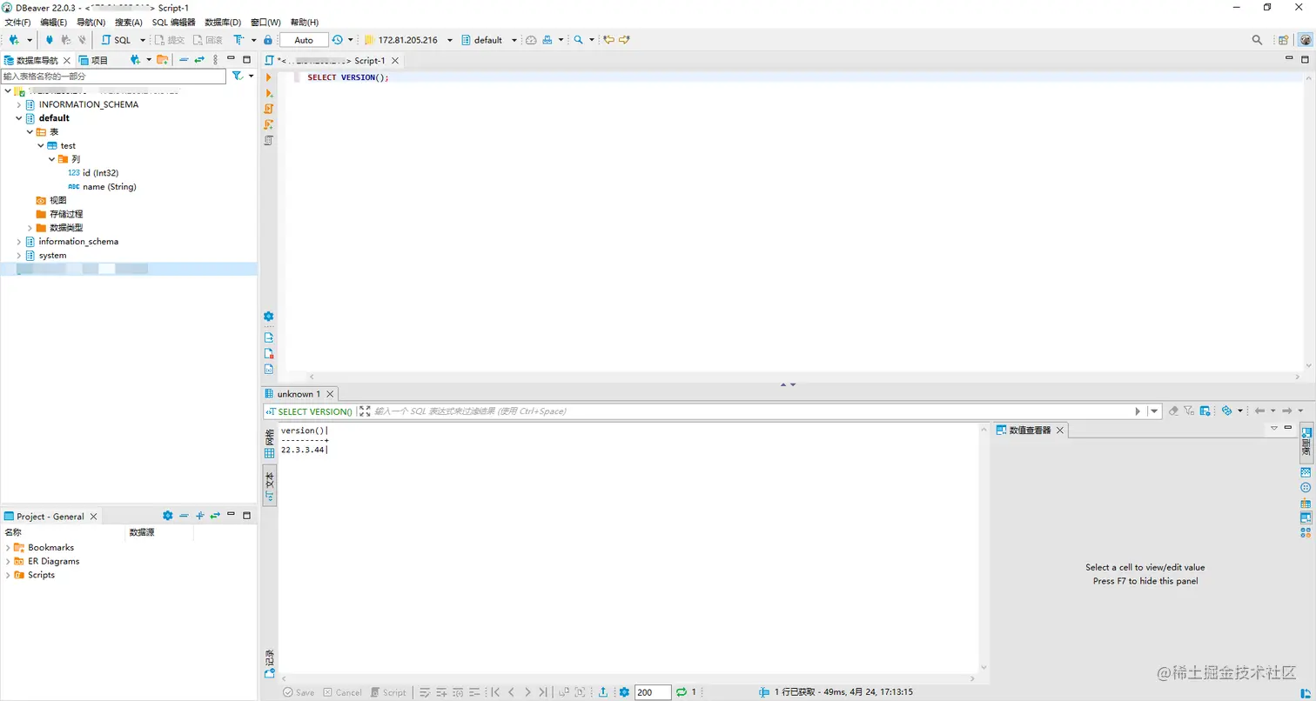
Task: Open the 数据库(D) menu
Action: click(x=223, y=22)
